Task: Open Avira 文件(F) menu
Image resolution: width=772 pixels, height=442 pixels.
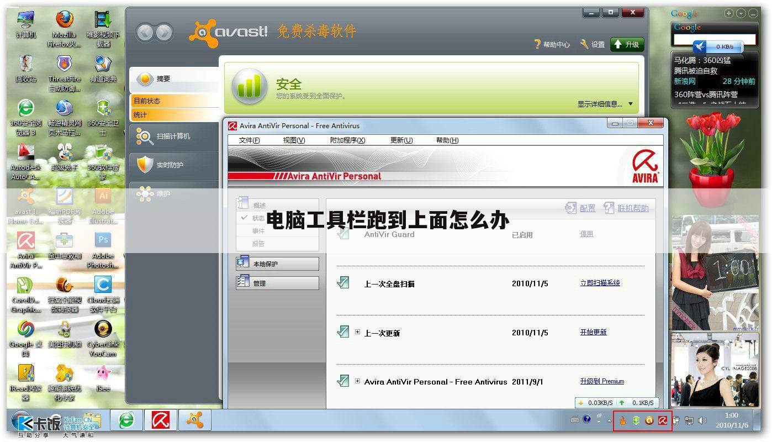Action: 249,140
